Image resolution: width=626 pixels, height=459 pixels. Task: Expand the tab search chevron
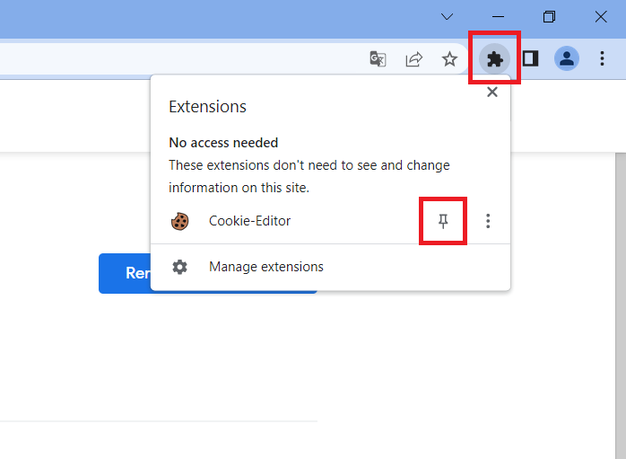tap(447, 16)
